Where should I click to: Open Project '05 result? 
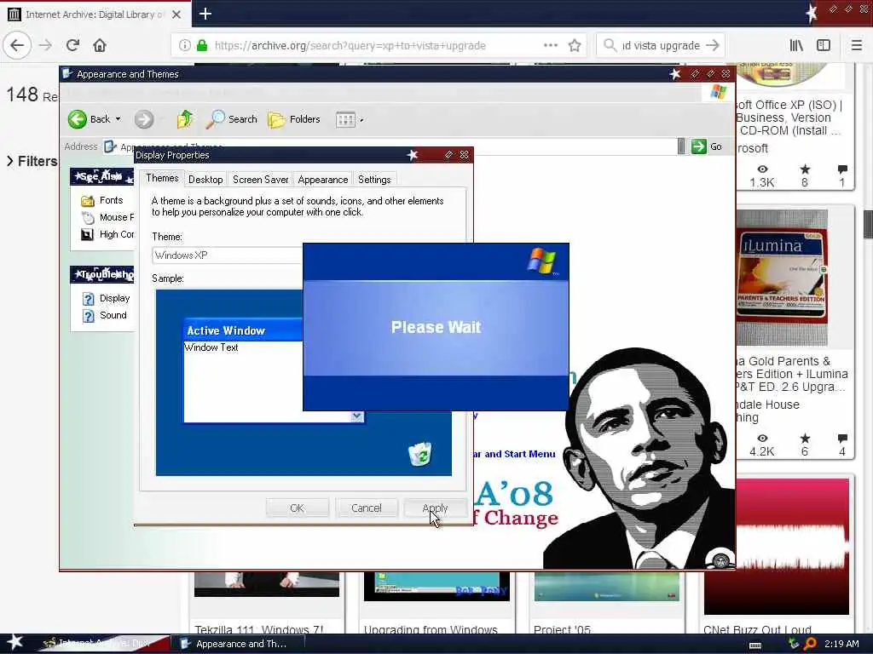(x=562, y=629)
